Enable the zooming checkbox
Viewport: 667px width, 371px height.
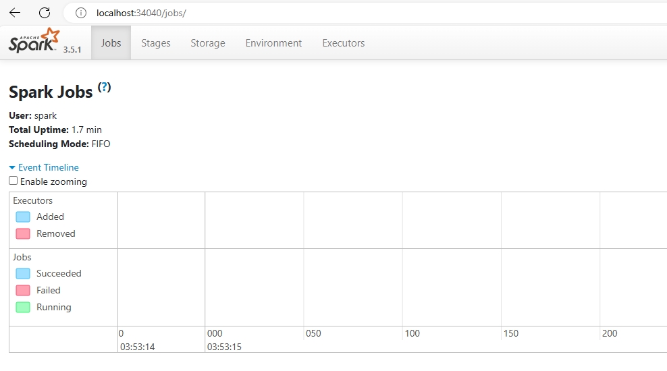(x=14, y=181)
